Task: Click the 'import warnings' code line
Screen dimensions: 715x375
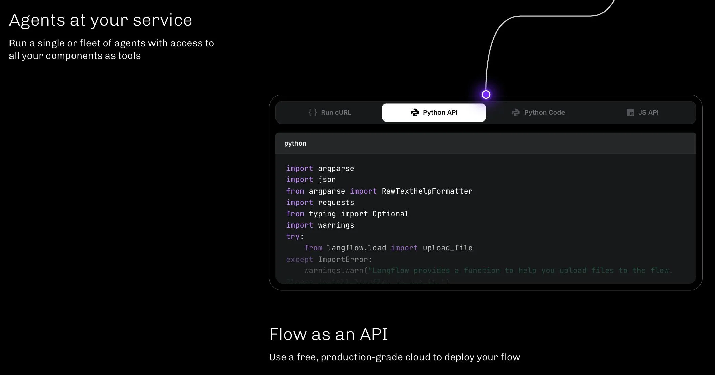Action: tap(320, 225)
